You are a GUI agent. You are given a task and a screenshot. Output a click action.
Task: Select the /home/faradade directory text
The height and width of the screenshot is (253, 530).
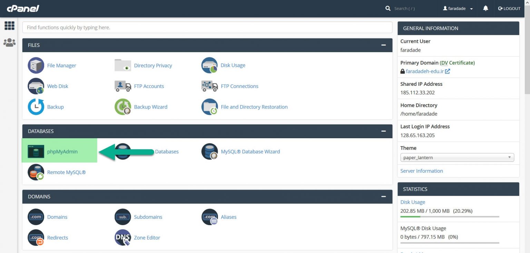[x=419, y=114]
